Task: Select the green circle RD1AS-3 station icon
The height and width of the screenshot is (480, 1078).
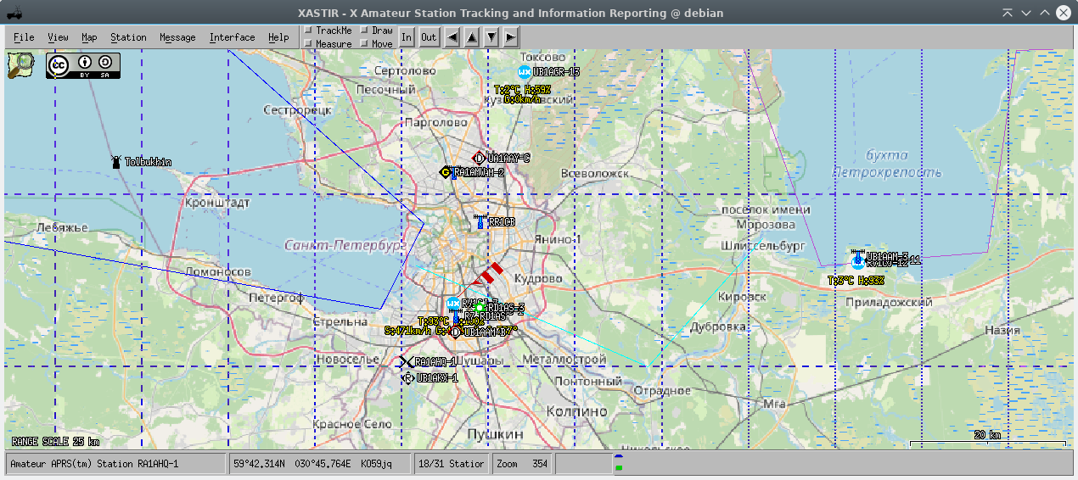Action: (480, 307)
